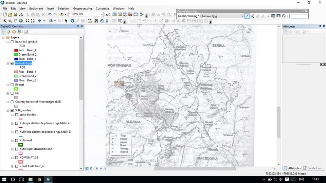Open the Bookmarks menu
The height and width of the screenshot is (183, 326).
click(36, 8)
